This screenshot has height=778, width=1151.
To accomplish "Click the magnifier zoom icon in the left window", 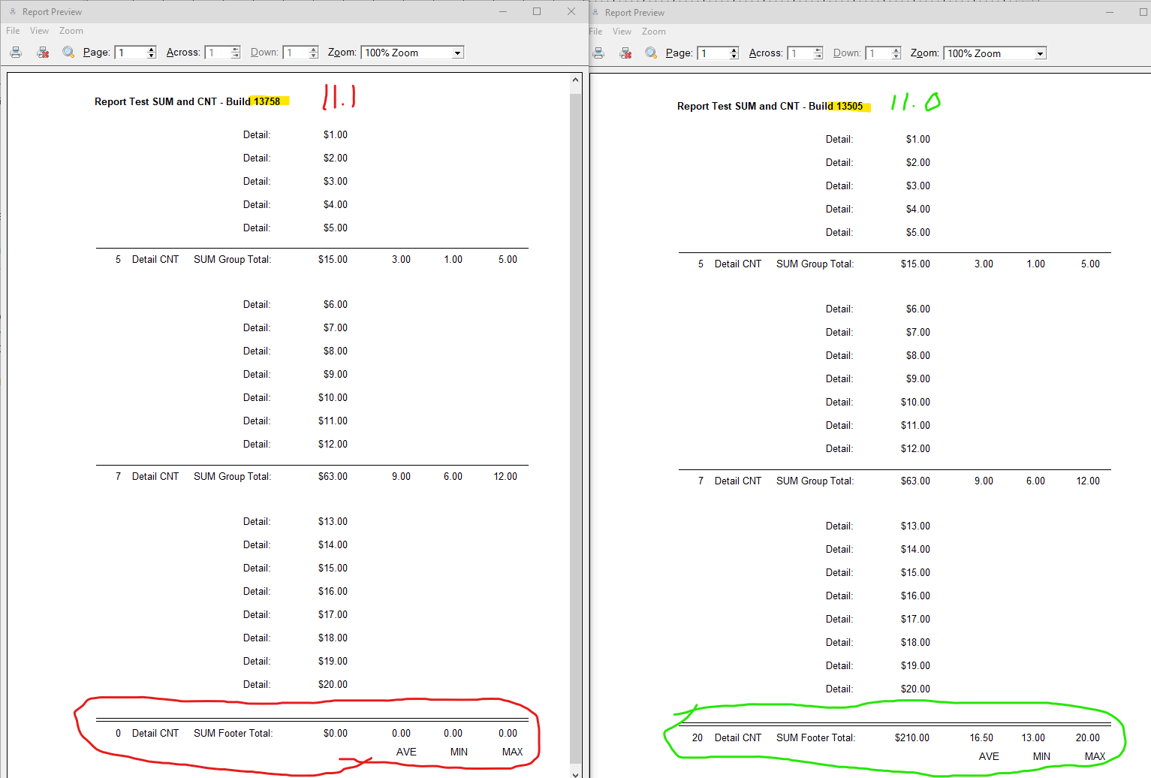I will [68, 52].
